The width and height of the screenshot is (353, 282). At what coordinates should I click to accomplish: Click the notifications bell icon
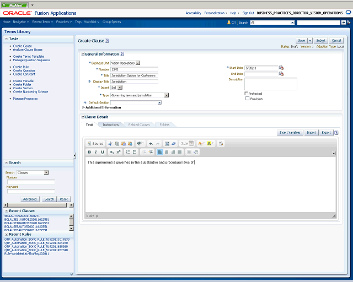click(x=229, y=22)
